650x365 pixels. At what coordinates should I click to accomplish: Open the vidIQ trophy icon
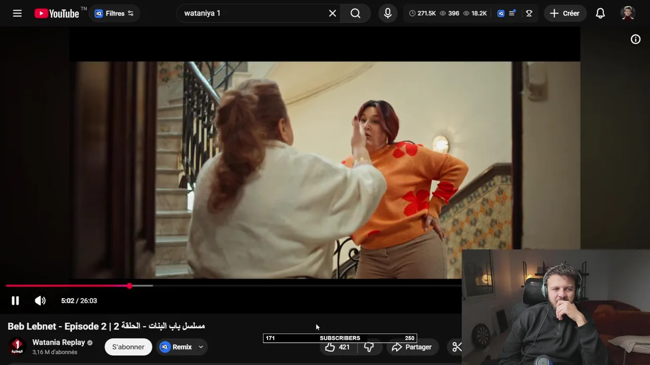(x=529, y=13)
